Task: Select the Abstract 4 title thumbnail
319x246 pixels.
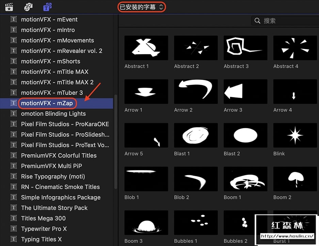Action: 295,48
